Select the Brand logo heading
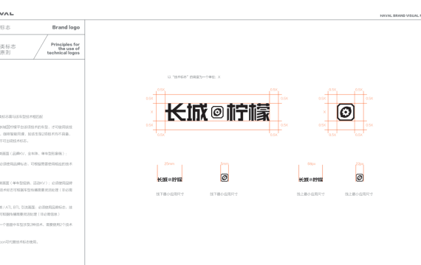The height and width of the screenshot is (265, 421). point(66,27)
